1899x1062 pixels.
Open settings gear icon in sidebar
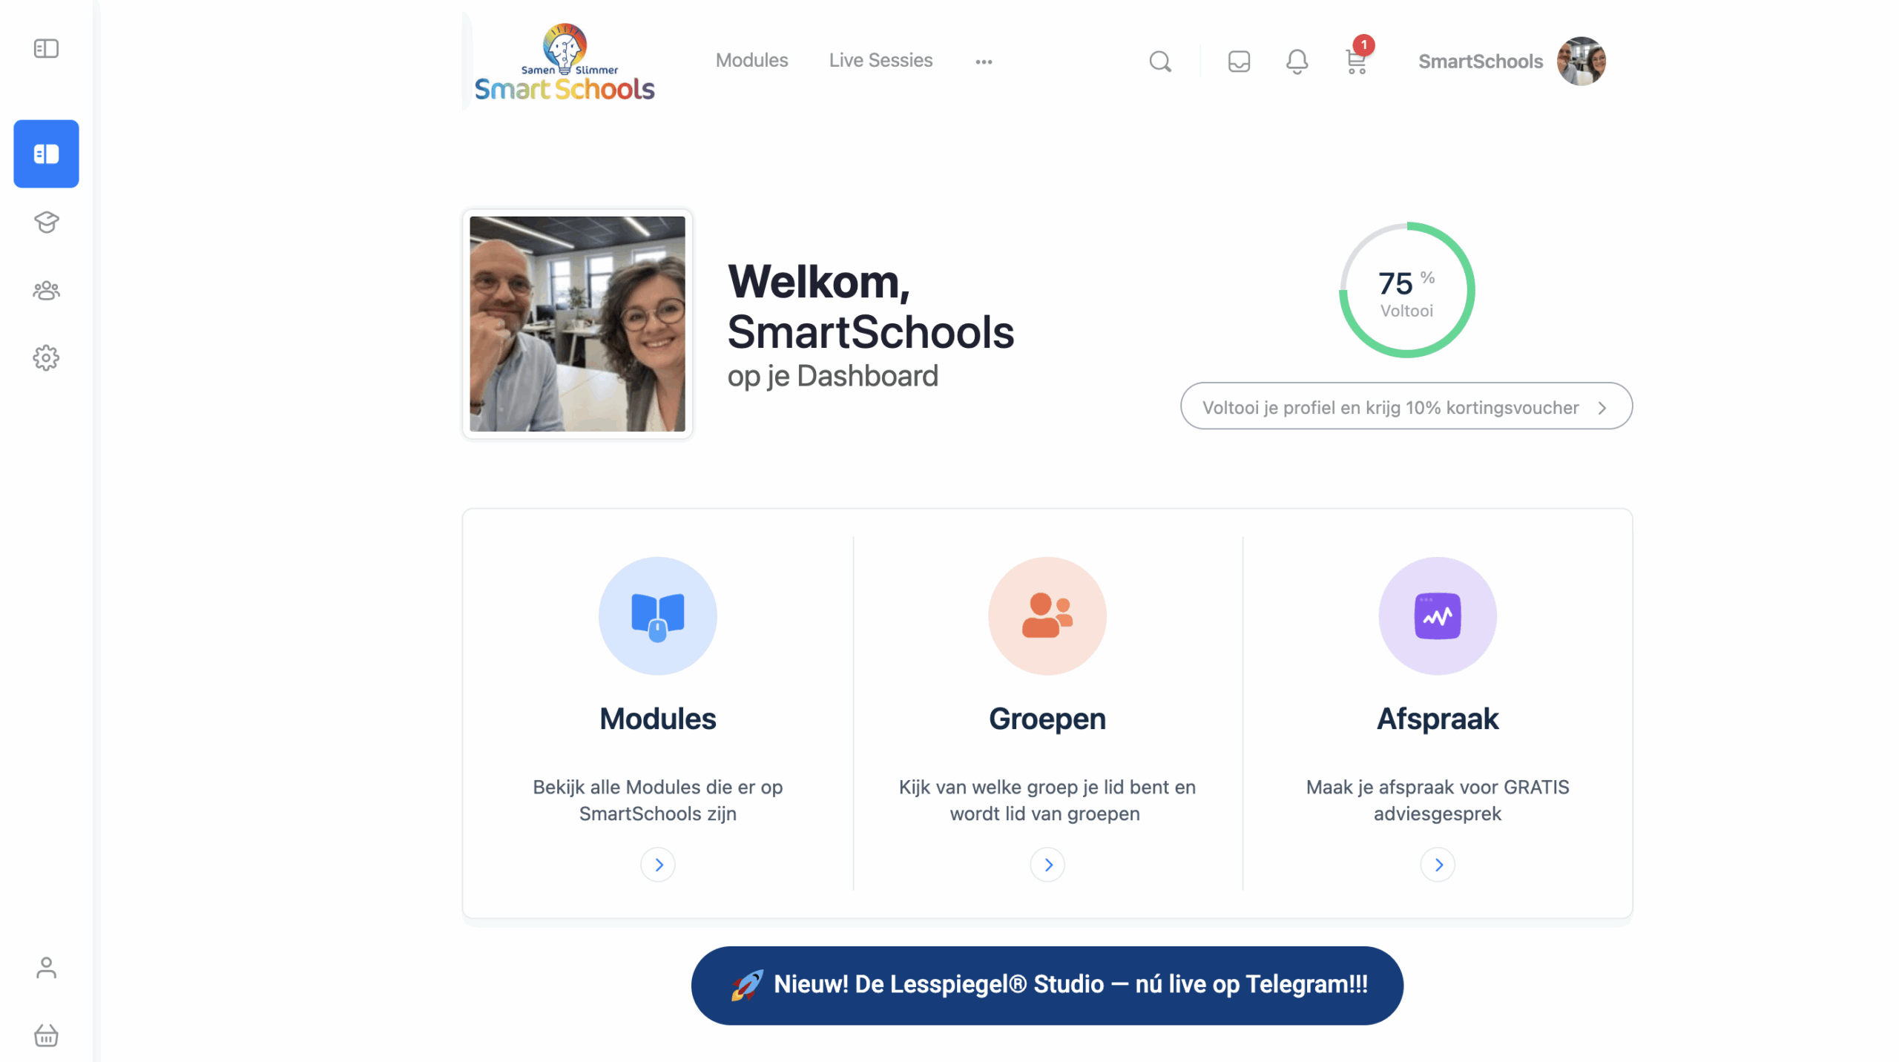tap(46, 358)
